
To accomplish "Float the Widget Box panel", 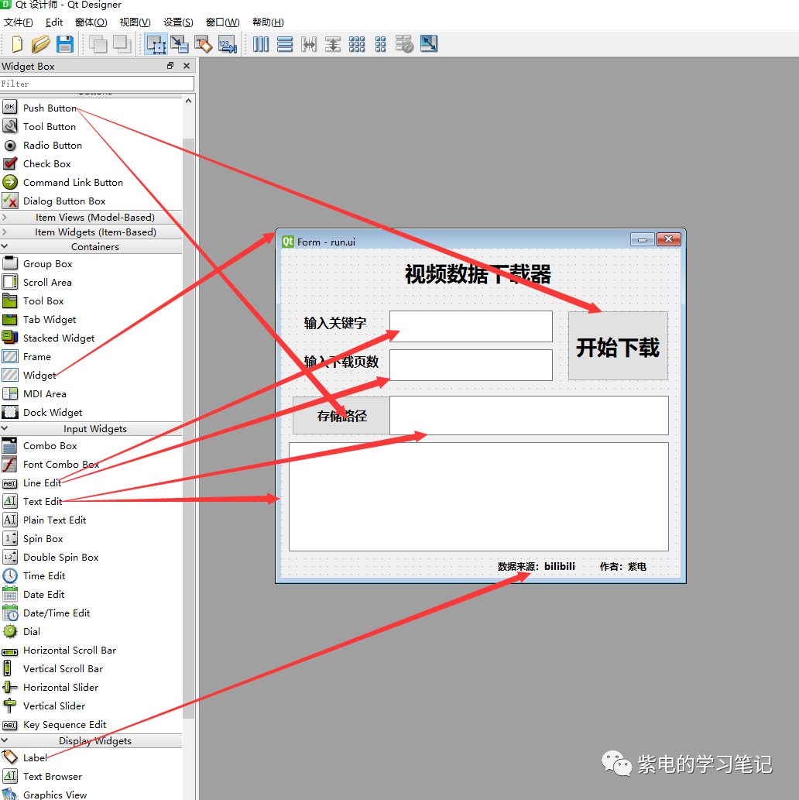I will coord(170,66).
